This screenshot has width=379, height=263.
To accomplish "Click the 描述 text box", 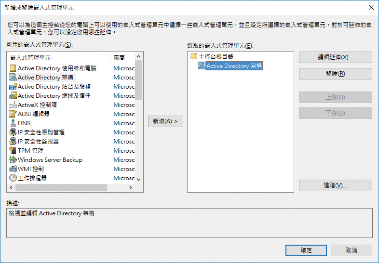I will click(x=189, y=223).
